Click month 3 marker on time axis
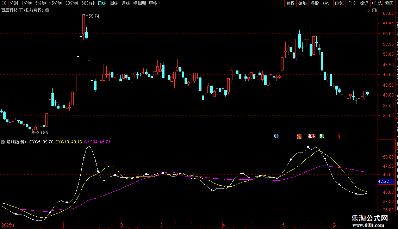 161,225
